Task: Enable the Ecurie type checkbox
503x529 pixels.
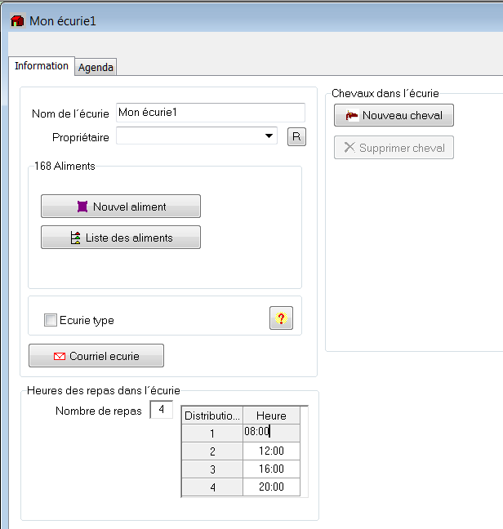Action: coord(51,320)
